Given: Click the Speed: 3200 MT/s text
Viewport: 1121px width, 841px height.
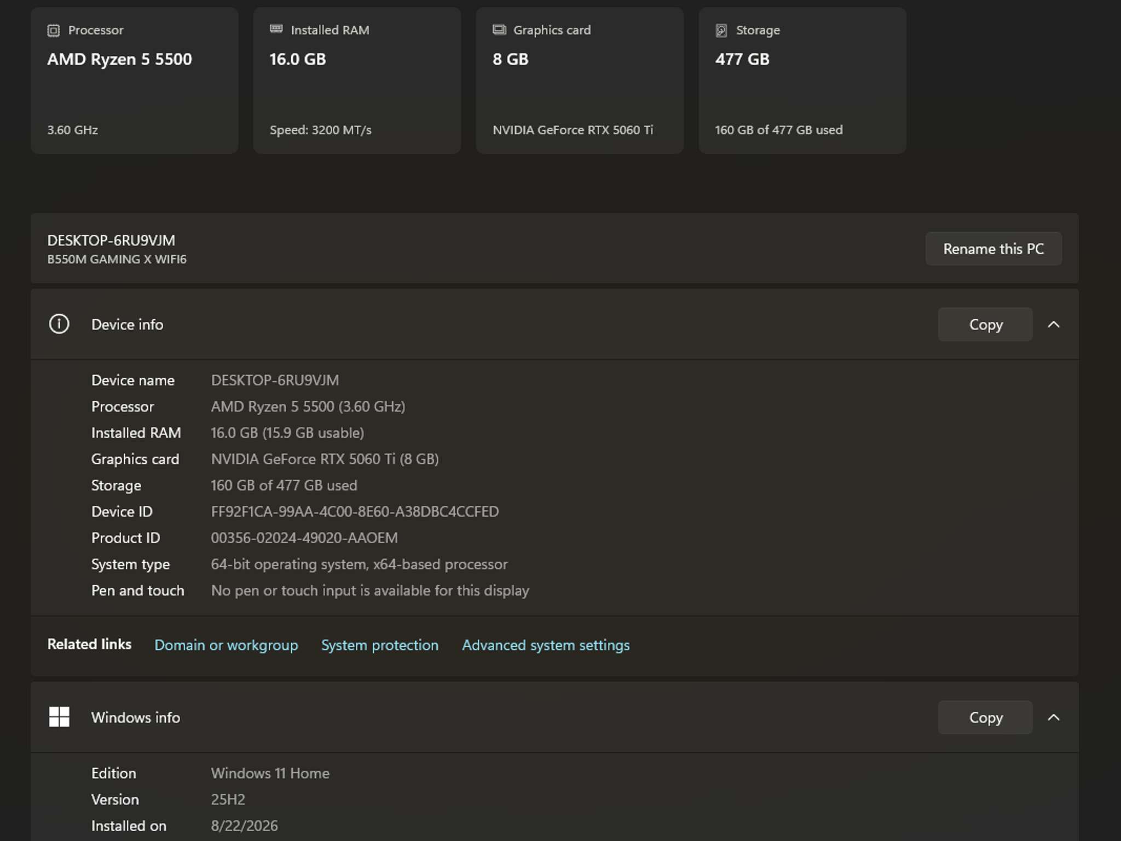Looking at the screenshot, I should (321, 130).
